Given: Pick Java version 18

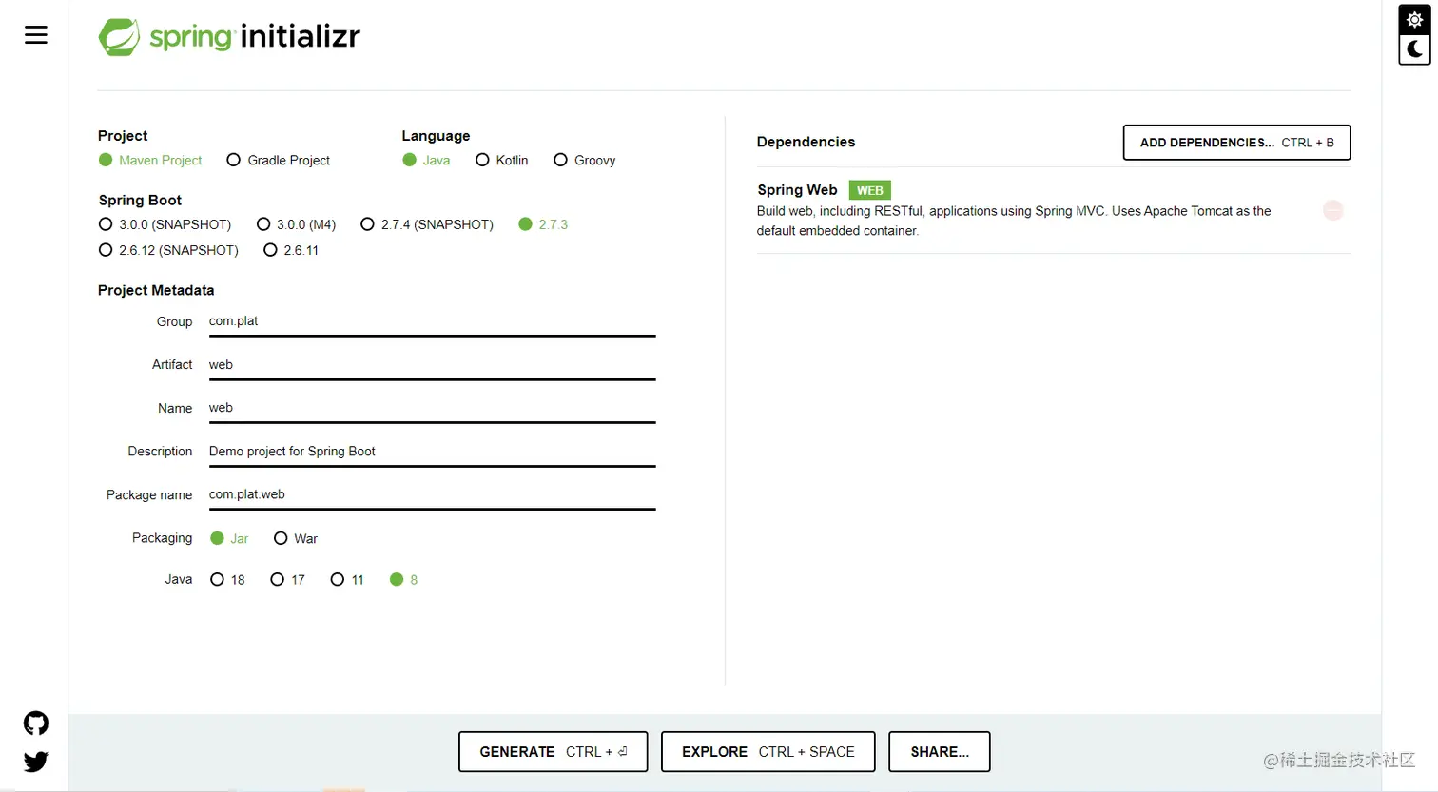Looking at the screenshot, I should pyautogui.click(x=227, y=579).
